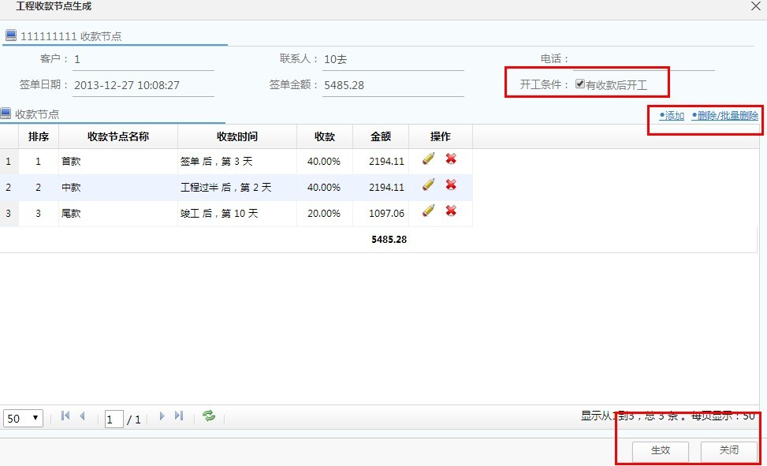The image size is (767, 466).
Task: Jump to last page with last-page icon
Action: tap(178, 418)
